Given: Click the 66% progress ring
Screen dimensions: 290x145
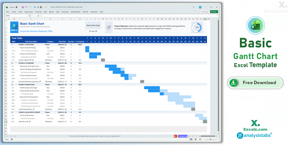Looking at the screenshot, I should point(197,27).
